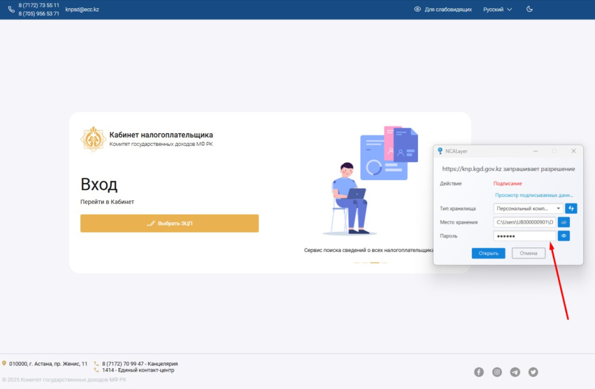The height and width of the screenshot is (389, 595).
Task: Reveal the entered password in NCALayer
Action: click(x=563, y=236)
